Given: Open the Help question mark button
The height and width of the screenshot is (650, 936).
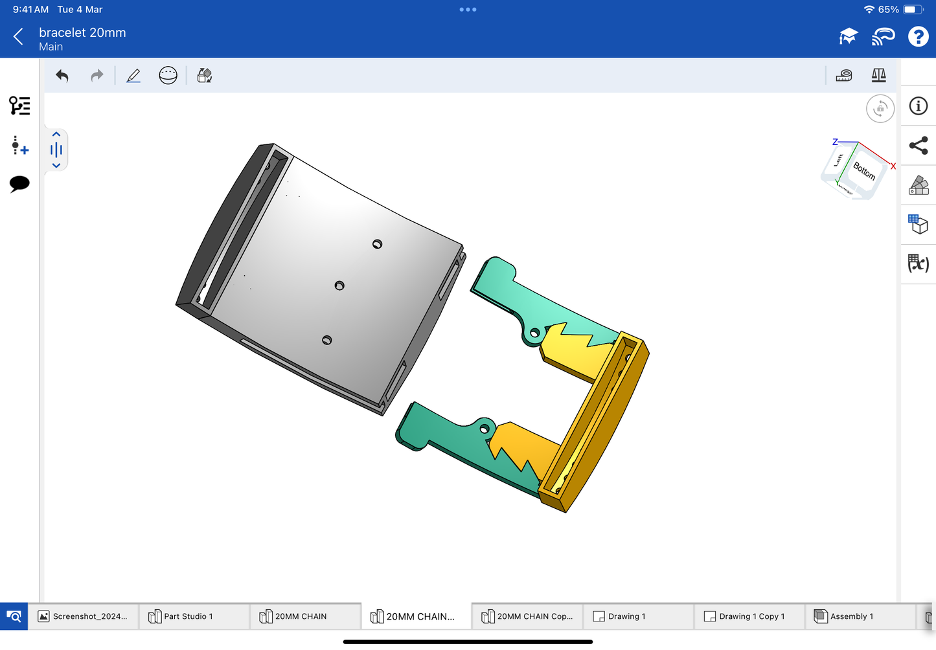Looking at the screenshot, I should point(918,37).
